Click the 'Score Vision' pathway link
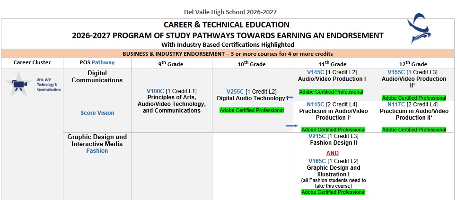 point(97,113)
